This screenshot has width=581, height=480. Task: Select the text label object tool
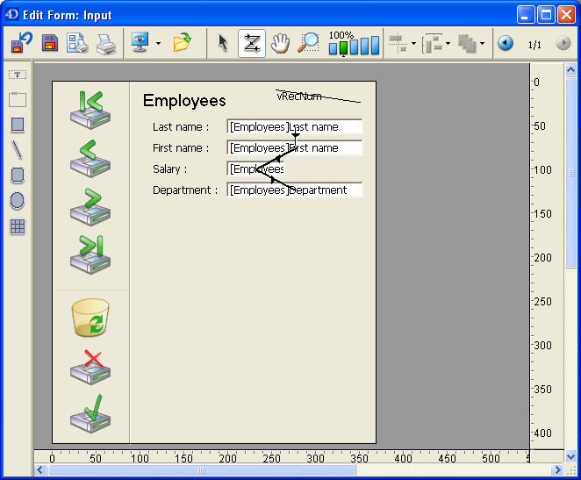click(x=17, y=75)
